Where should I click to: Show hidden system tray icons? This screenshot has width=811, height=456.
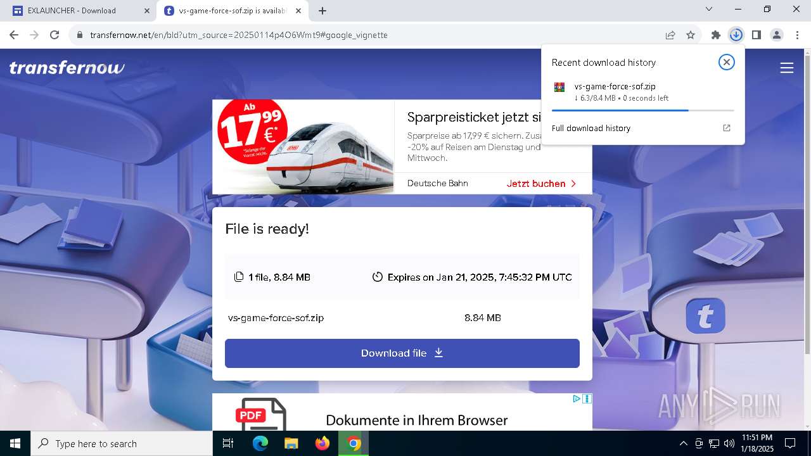click(683, 443)
